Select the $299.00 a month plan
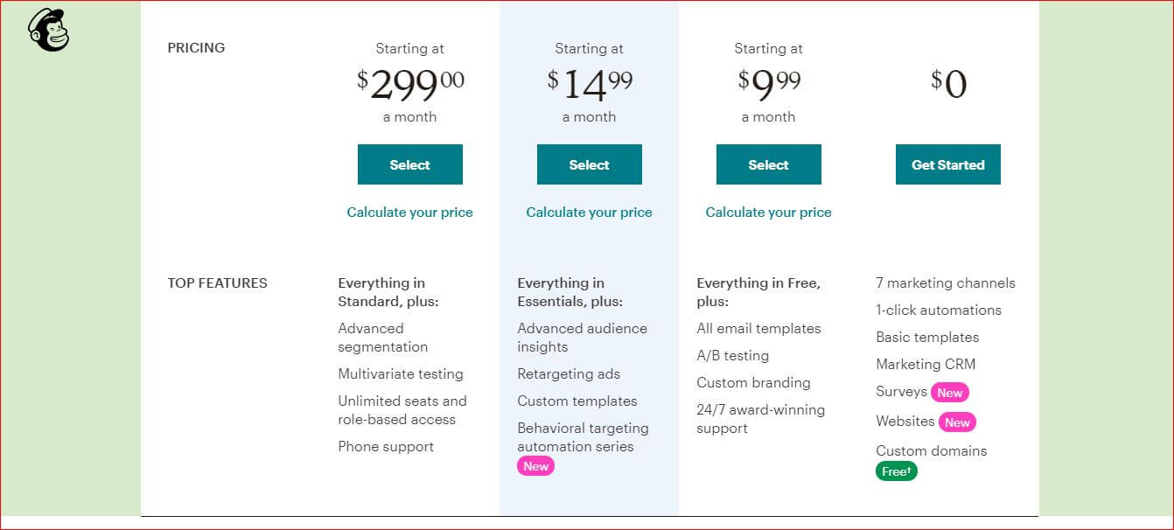Screen dimensions: 1174x530 (x=409, y=164)
